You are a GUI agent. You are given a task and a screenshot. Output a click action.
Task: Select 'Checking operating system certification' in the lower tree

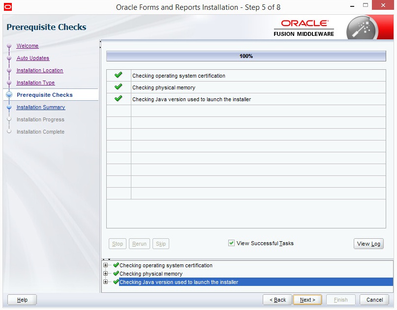[166, 265]
